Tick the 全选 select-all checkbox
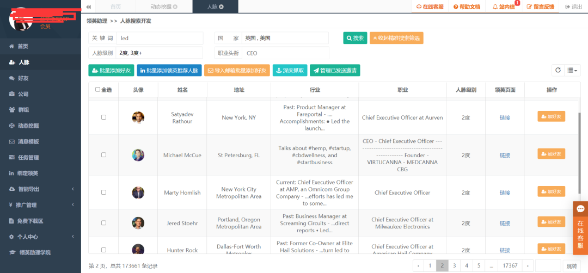Screen dimensions: 588x273 pos(98,90)
